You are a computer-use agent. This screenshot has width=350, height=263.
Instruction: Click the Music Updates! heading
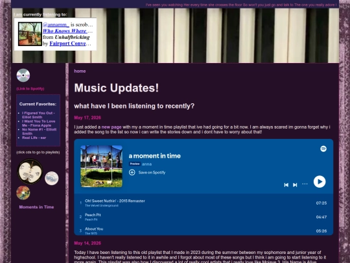click(116, 88)
